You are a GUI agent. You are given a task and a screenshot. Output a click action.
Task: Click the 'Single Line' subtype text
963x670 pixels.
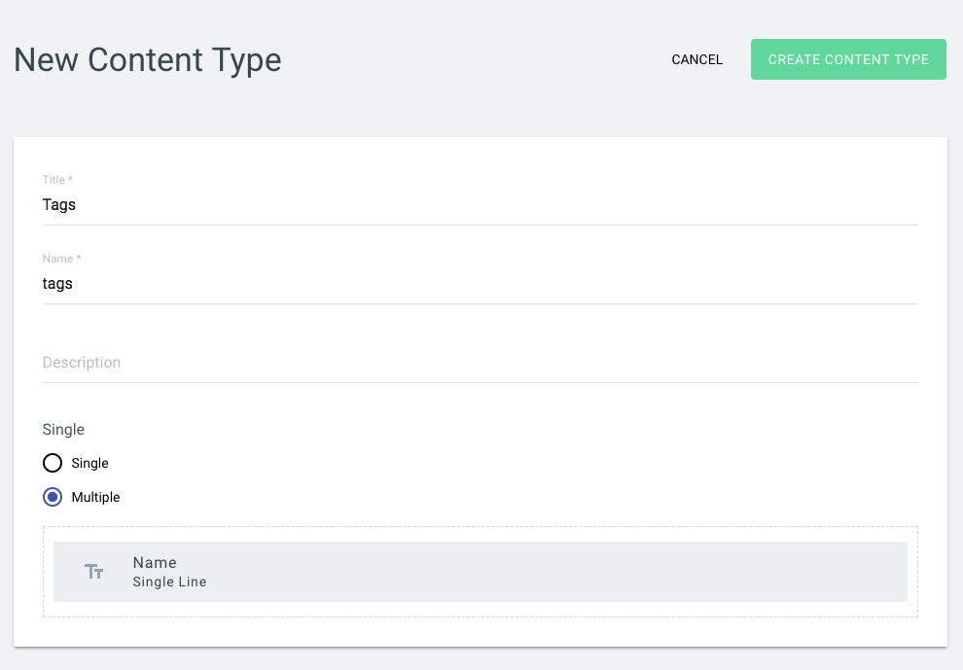169,582
